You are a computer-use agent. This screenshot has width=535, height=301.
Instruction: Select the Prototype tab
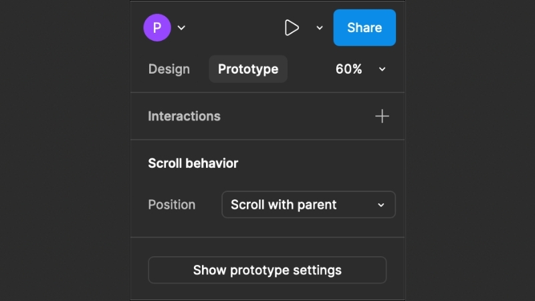click(x=248, y=69)
